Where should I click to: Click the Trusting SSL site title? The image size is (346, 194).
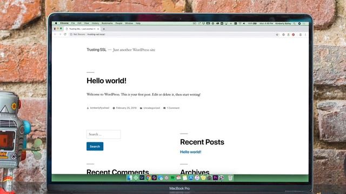point(96,50)
